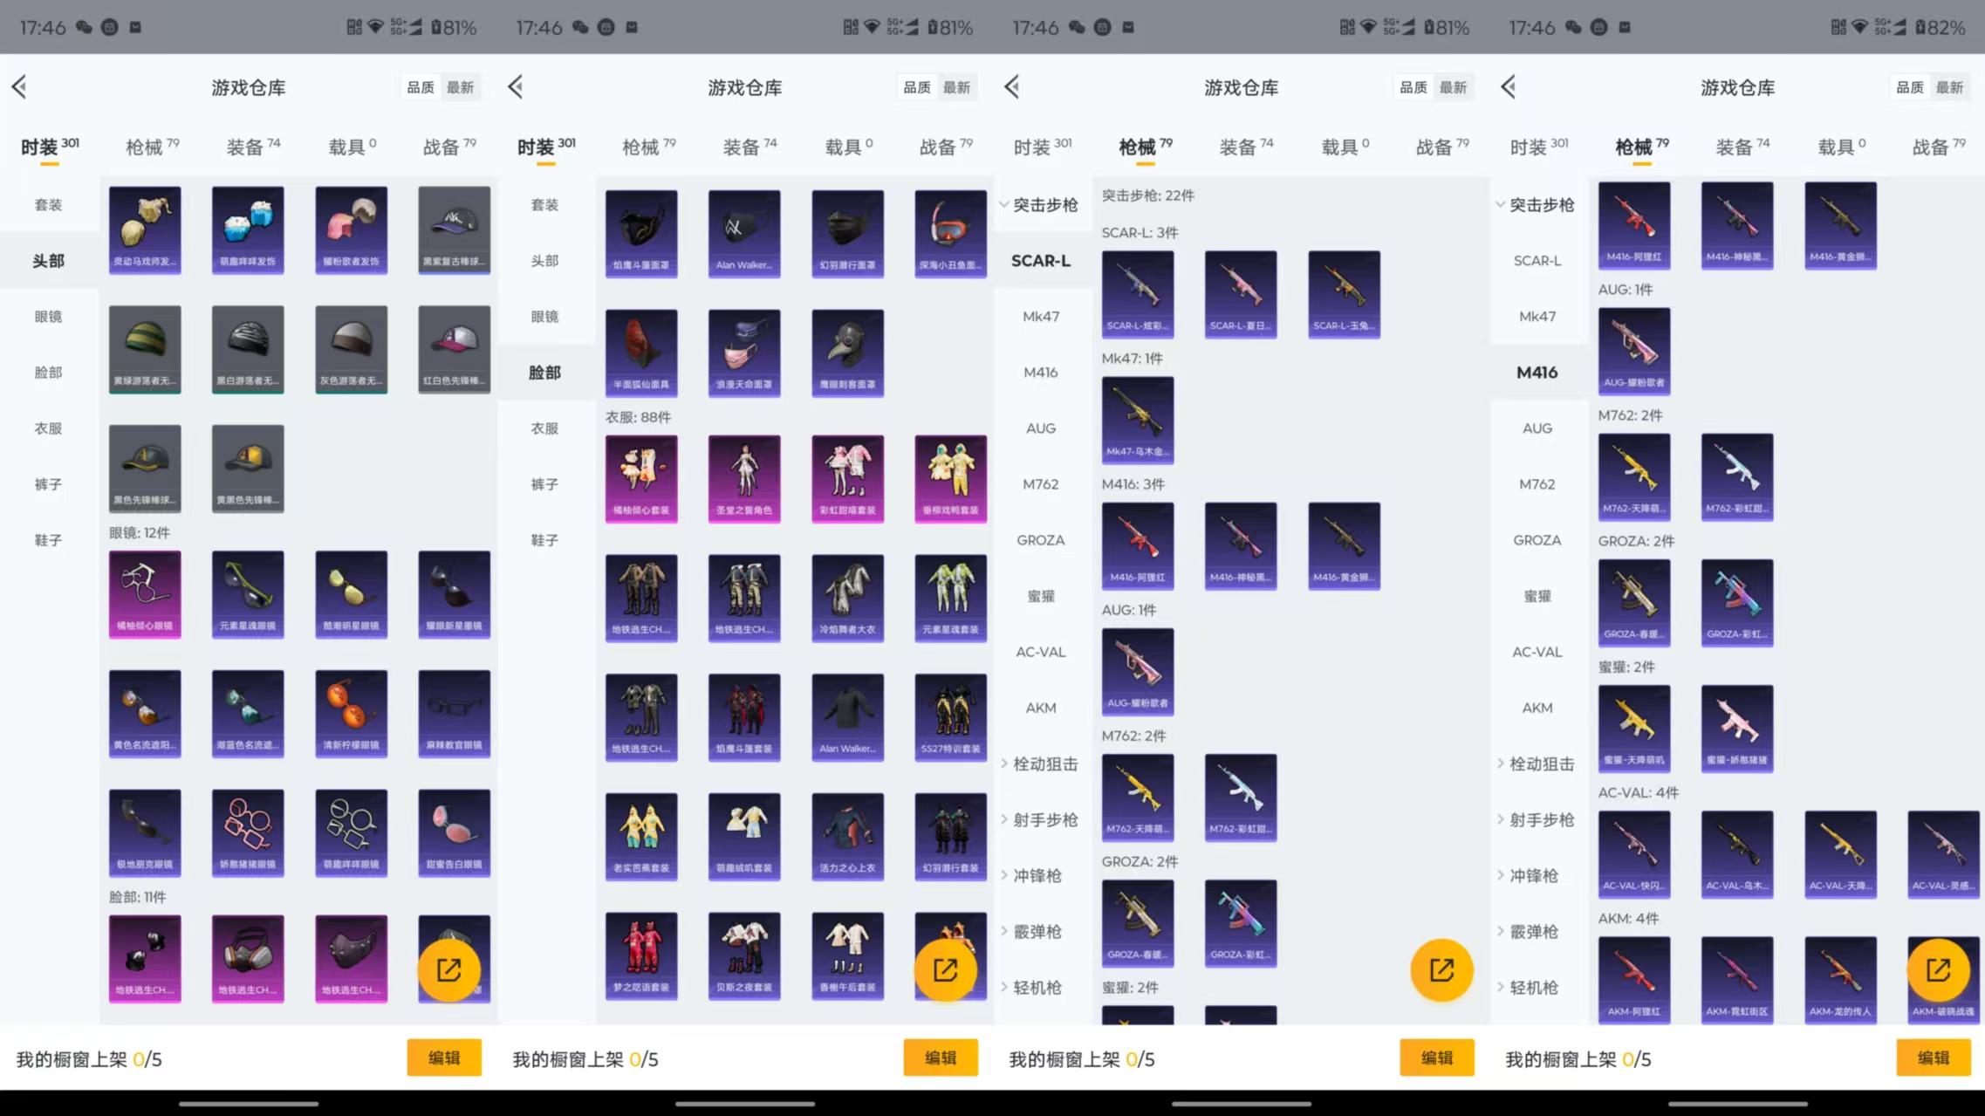Sort by 品质 on the third screen
Viewport: 1985px width, 1116px height.
pos(1413,87)
